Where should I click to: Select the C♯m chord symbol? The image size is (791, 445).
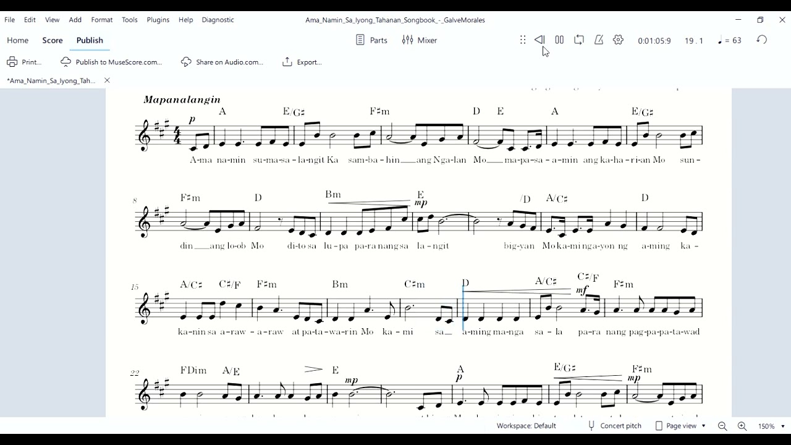coord(415,284)
